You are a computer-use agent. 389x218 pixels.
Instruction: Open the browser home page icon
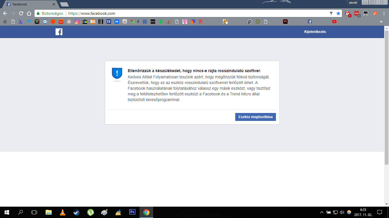pyautogui.click(x=29, y=13)
